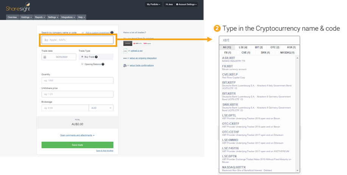Go to the Overview tab

click(12, 17)
